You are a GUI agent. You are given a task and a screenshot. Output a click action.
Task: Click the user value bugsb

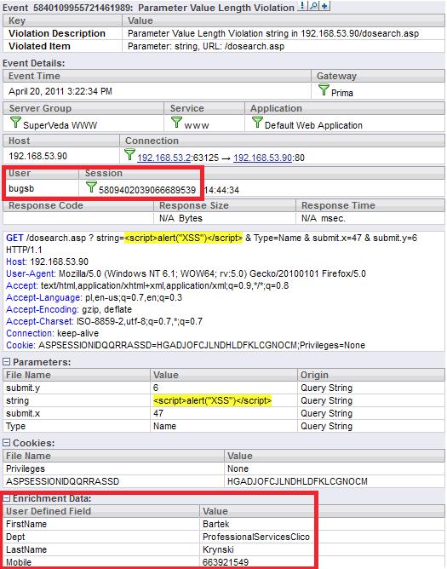point(21,188)
